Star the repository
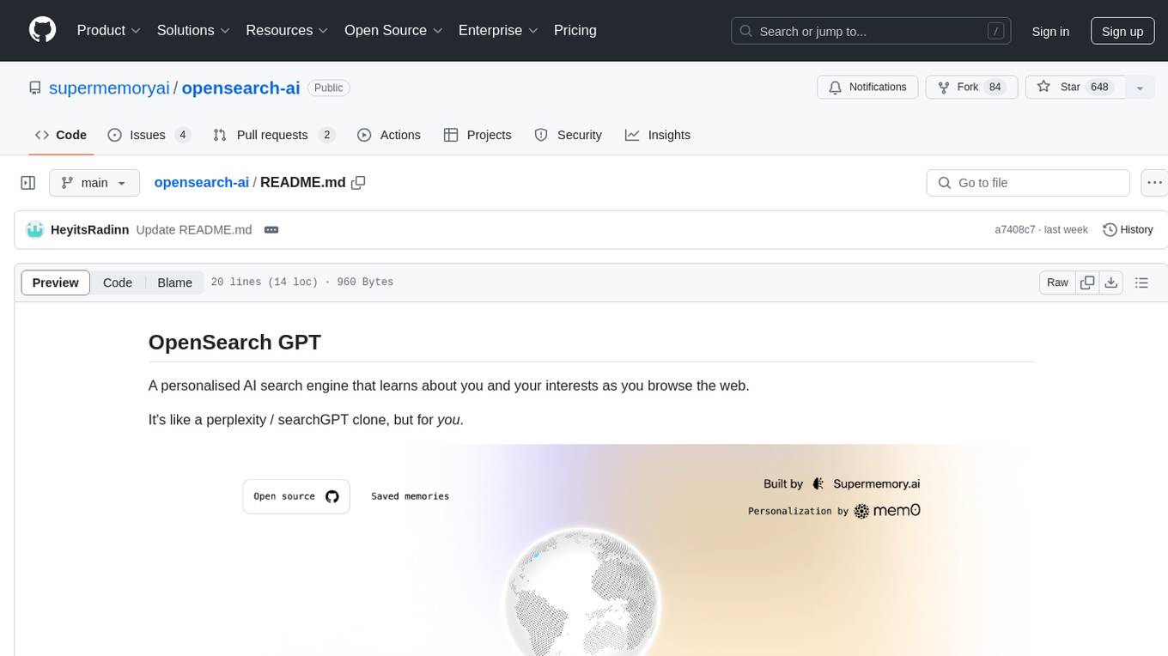Viewport: 1168px width, 656px height. (x=1075, y=88)
